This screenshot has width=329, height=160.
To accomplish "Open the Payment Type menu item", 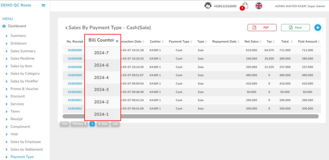I will [x=22, y=157].
